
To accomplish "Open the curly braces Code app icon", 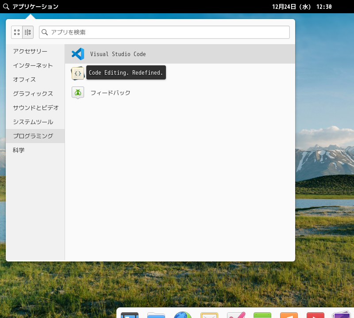I will (x=78, y=73).
